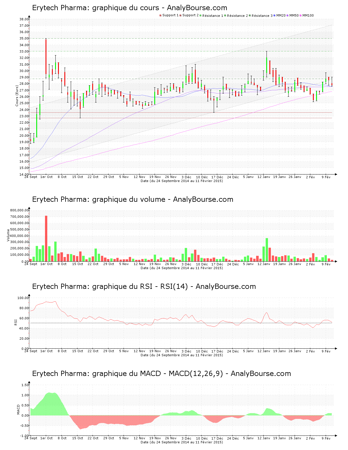Select the 'MM100' legend label

tap(308, 15)
